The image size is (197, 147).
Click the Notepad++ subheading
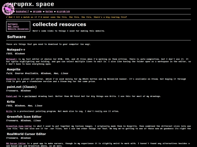(16, 50)
